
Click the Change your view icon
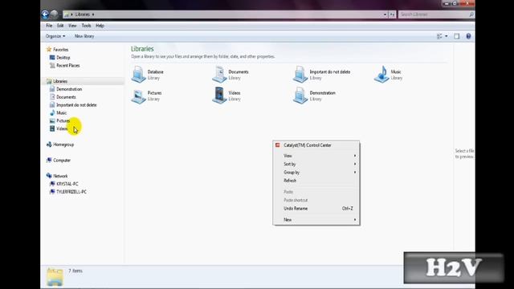coord(439,36)
